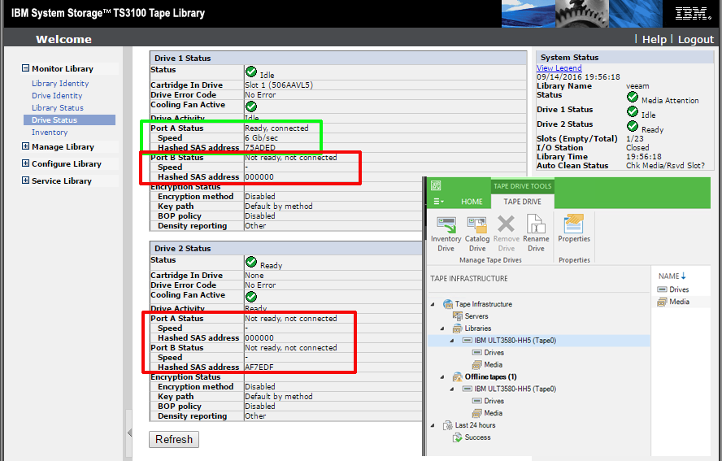722x461 pixels.
Task: Select the Servers tree item
Action: [470, 316]
